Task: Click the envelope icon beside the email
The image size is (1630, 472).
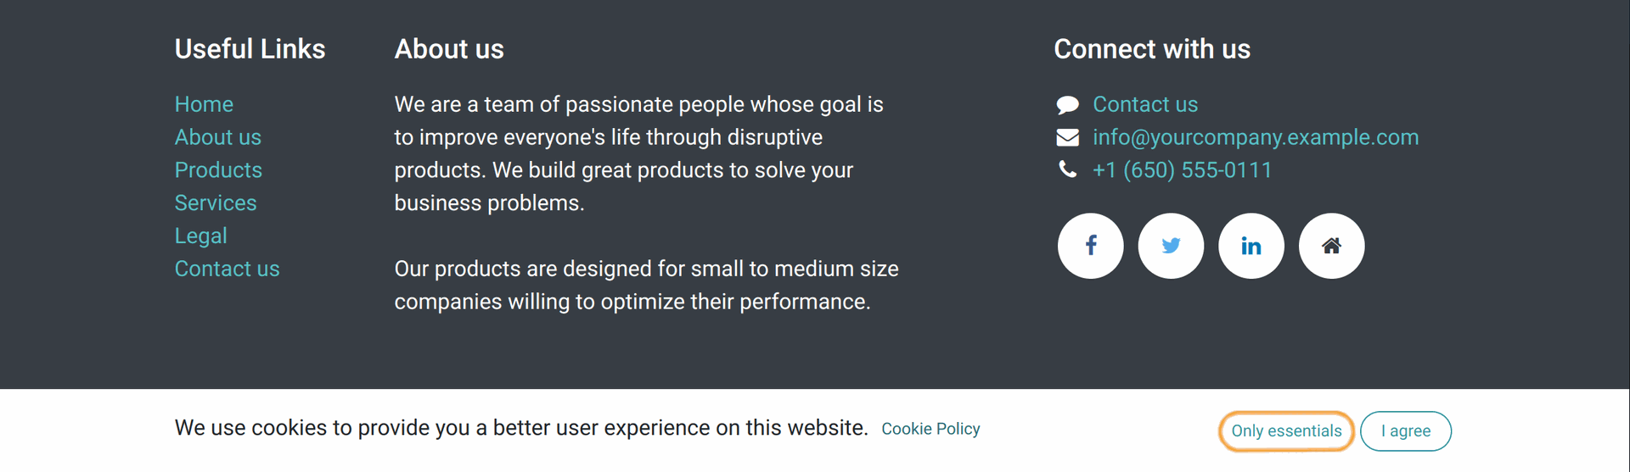Action: [1067, 137]
